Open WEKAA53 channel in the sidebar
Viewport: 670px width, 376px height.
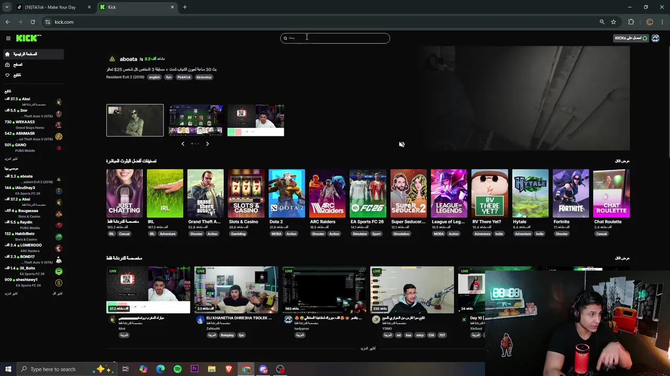click(32, 125)
